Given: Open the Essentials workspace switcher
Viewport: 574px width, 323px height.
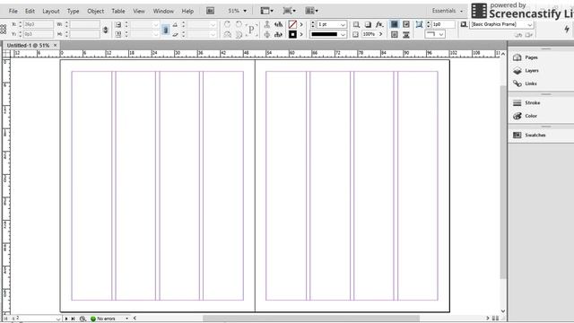Looking at the screenshot, I should point(447,11).
